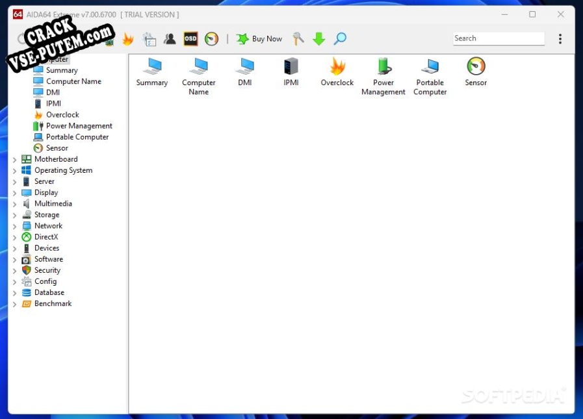Click the OSD panel toolbar icon
Screen dimensions: 583x419
coord(190,39)
